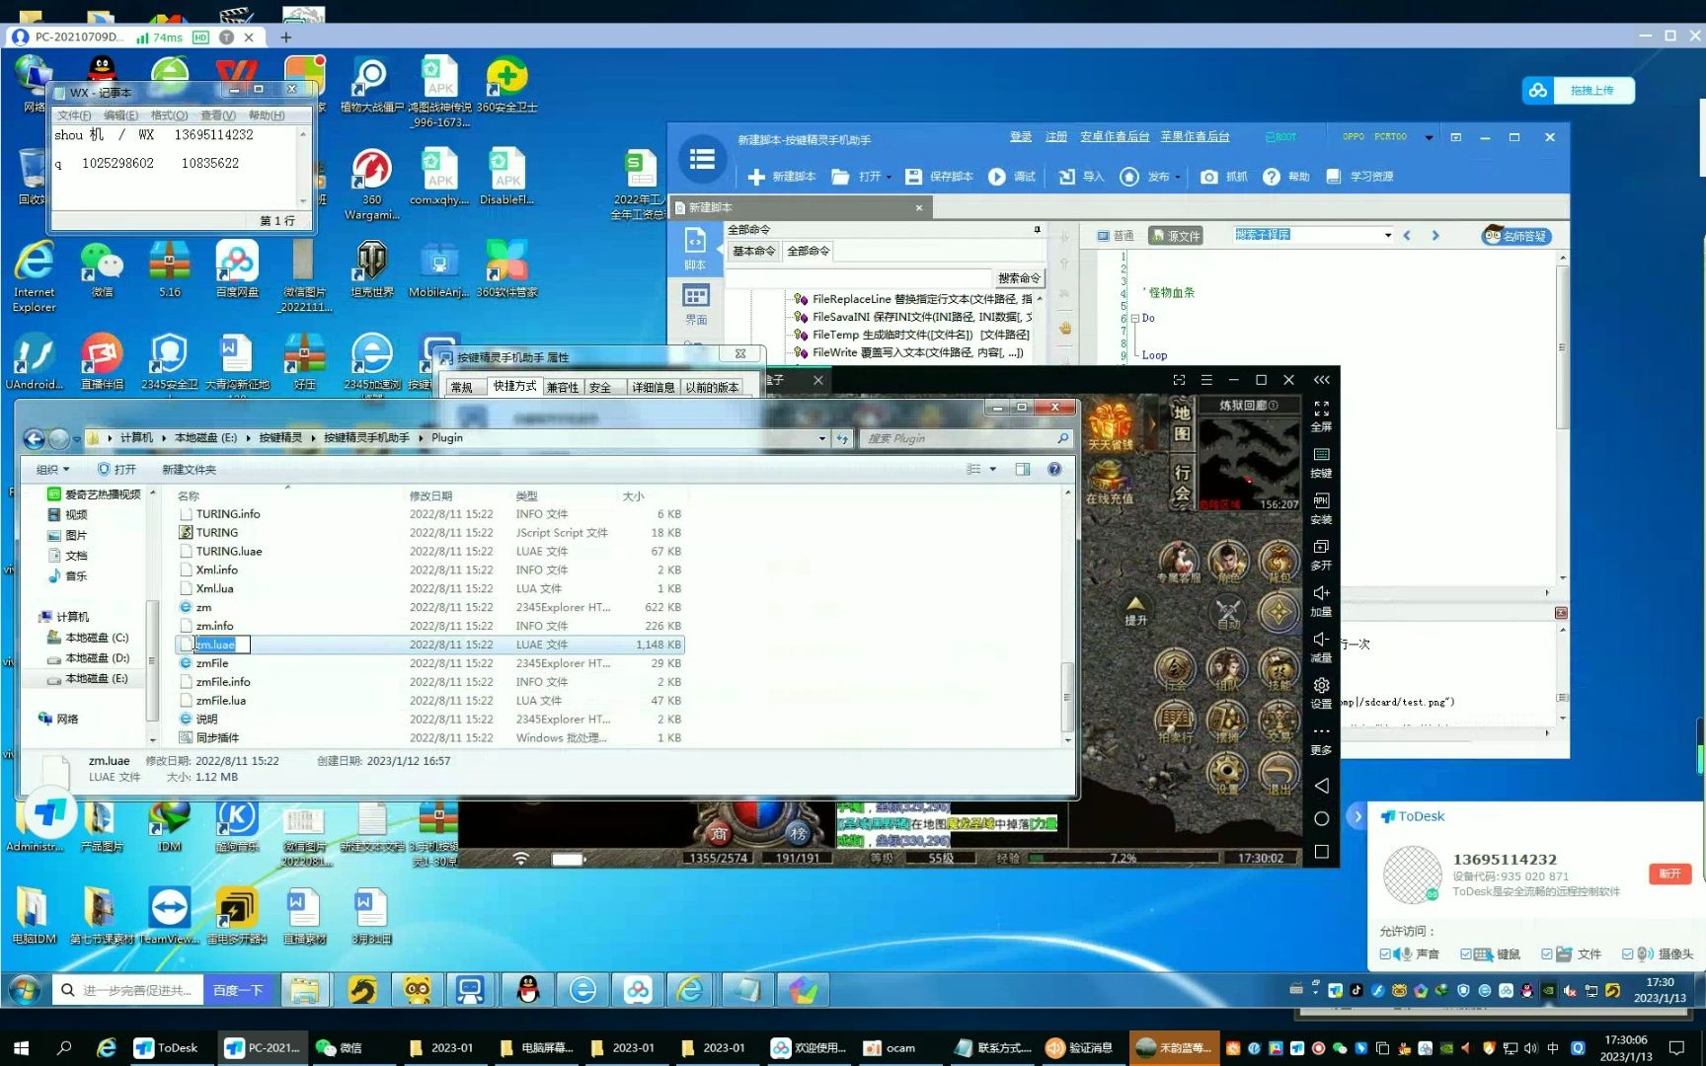Open the 搜索子程序 dropdown
1706x1066 pixels.
point(1387,235)
